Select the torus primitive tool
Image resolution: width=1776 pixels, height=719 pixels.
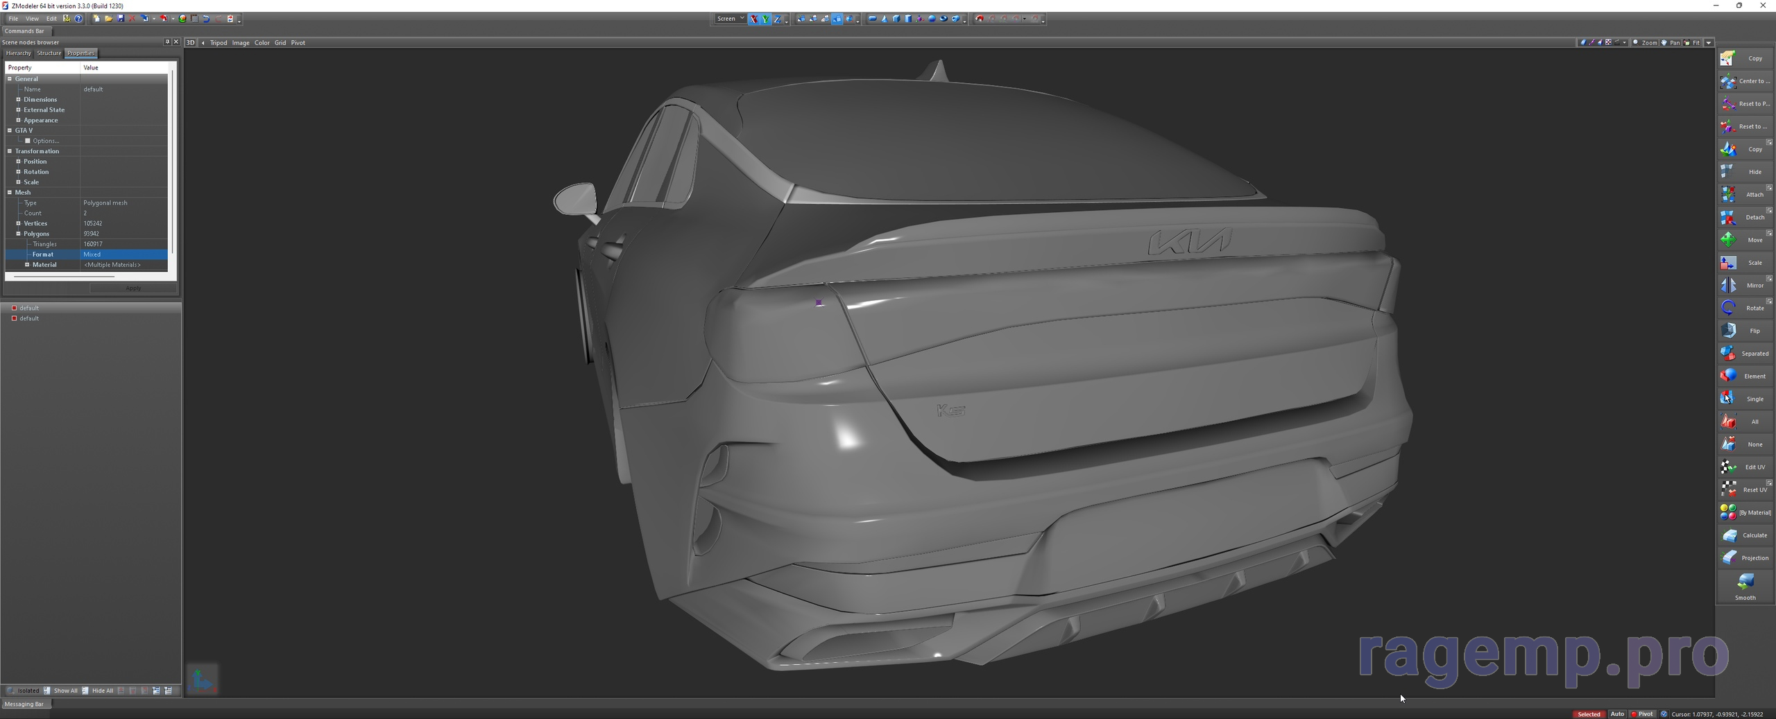coord(943,19)
